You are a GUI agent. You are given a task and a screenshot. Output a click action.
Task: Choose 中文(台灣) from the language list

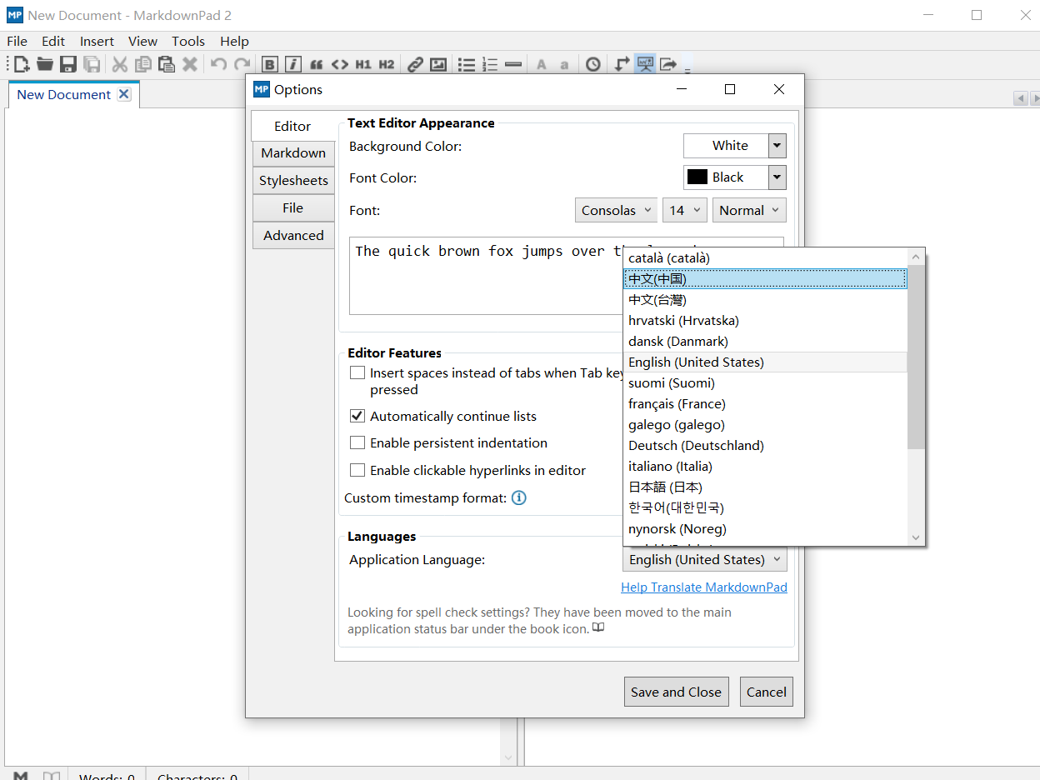[x=765, y=300]
